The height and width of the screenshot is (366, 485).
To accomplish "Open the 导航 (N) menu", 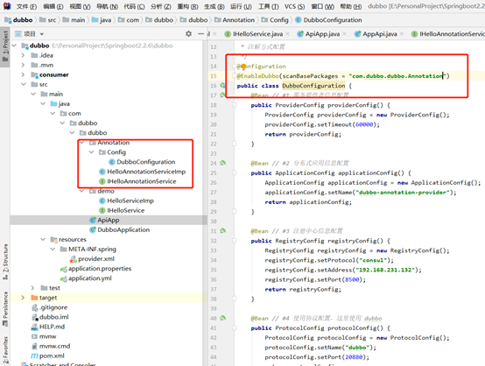I will (x=107, y=6).
